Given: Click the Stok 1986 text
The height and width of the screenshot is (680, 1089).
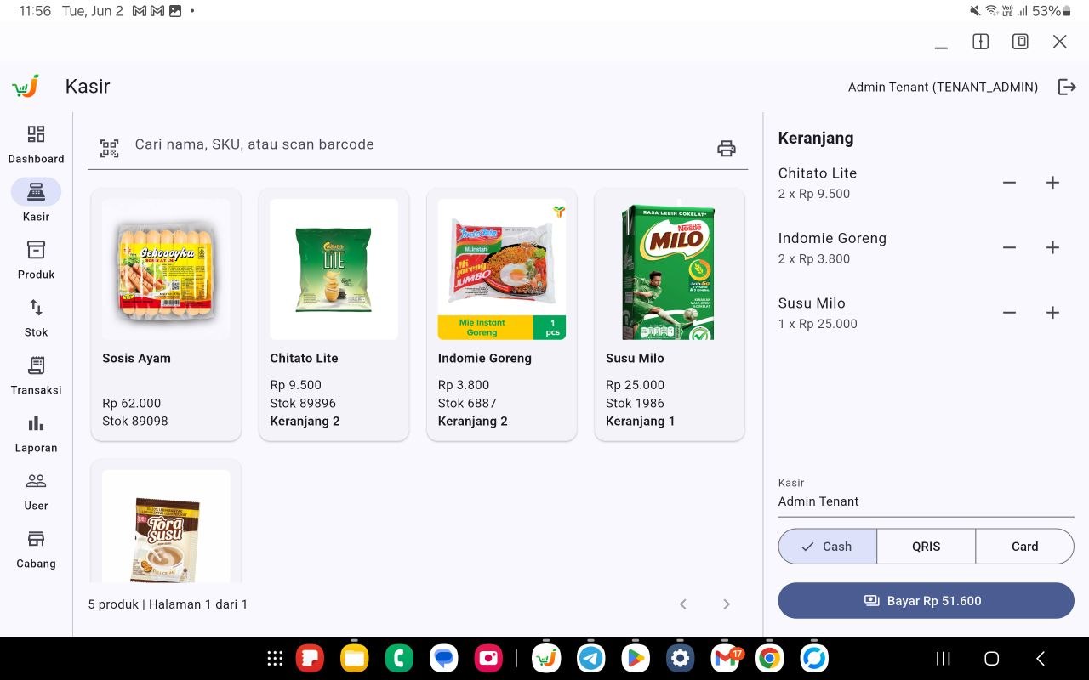Looking at the screenshot, I should coord(635,404).
